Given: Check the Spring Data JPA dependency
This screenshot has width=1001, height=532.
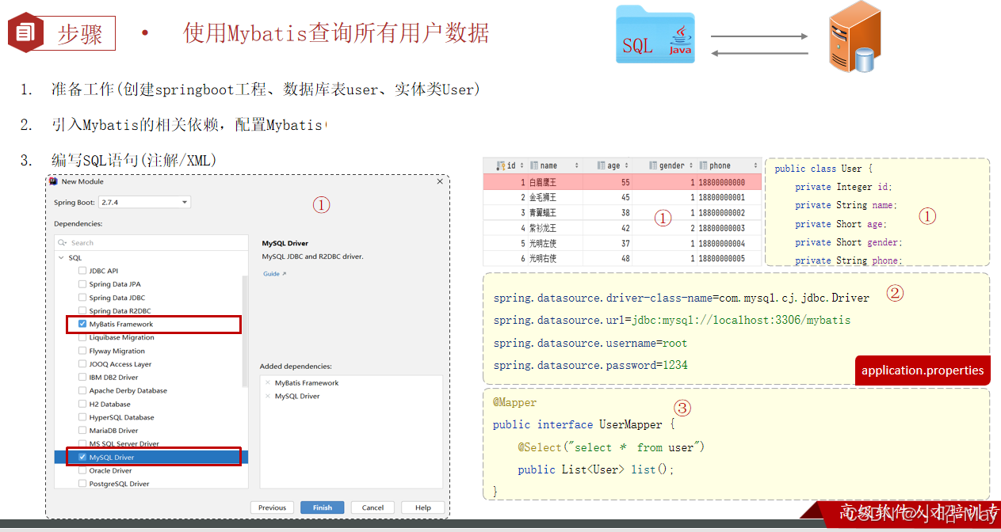Looking at the screenshot, I should [x=82, y=284].
